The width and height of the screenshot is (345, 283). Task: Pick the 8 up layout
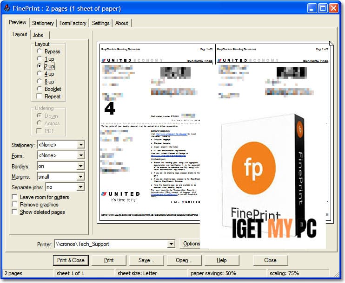[40, 81]
